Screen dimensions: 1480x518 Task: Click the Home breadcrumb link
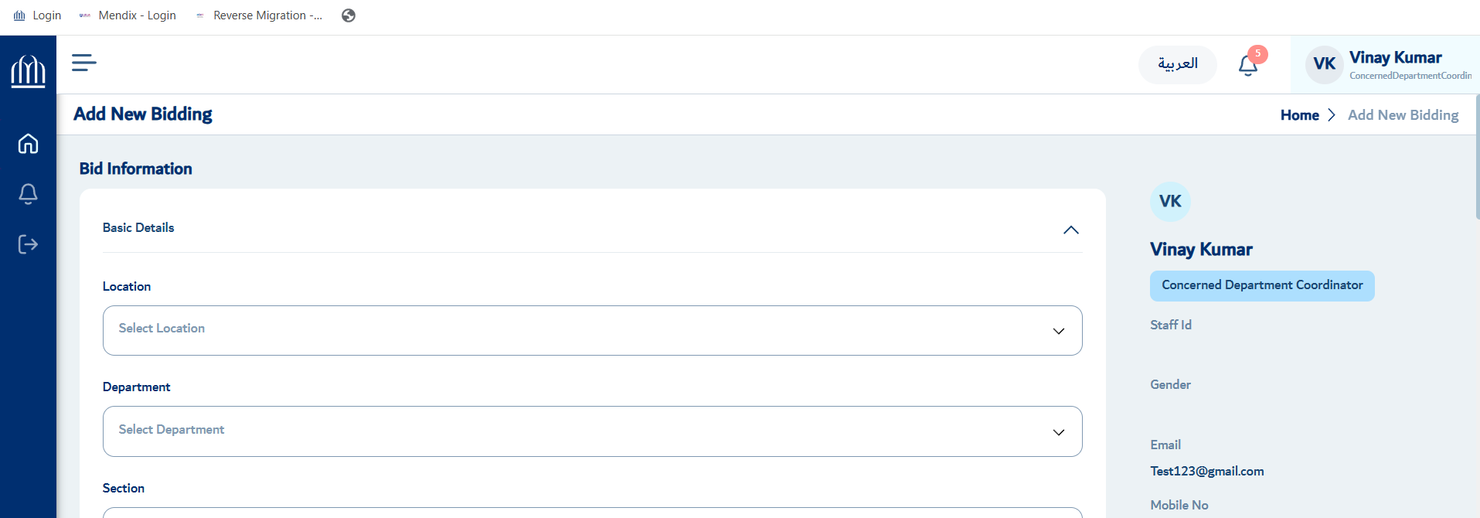click(1299, 115)
